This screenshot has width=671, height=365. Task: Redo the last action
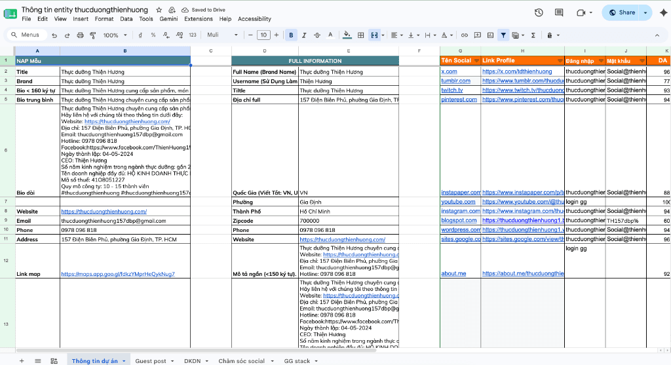pyautogui.click(x=67, y=35)
